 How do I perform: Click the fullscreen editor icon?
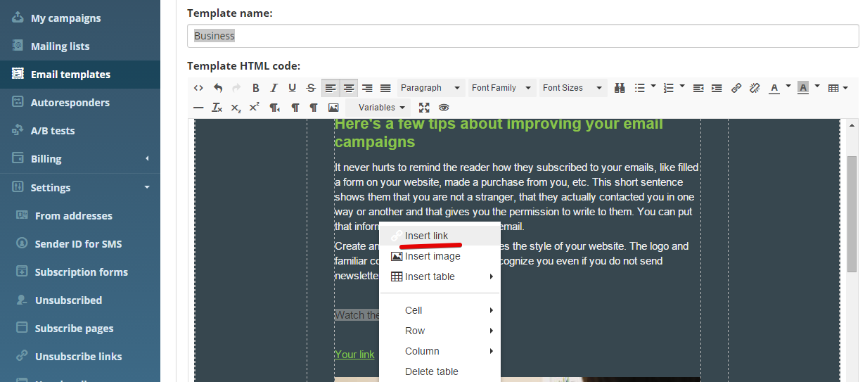(x=424, y=108)
